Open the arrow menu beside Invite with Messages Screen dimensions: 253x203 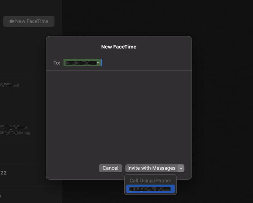tap(181, 168)
